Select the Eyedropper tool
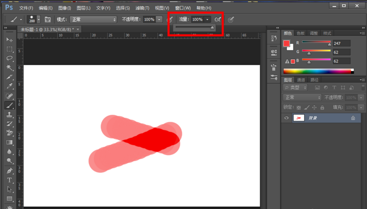 click(x=9, y=86)
